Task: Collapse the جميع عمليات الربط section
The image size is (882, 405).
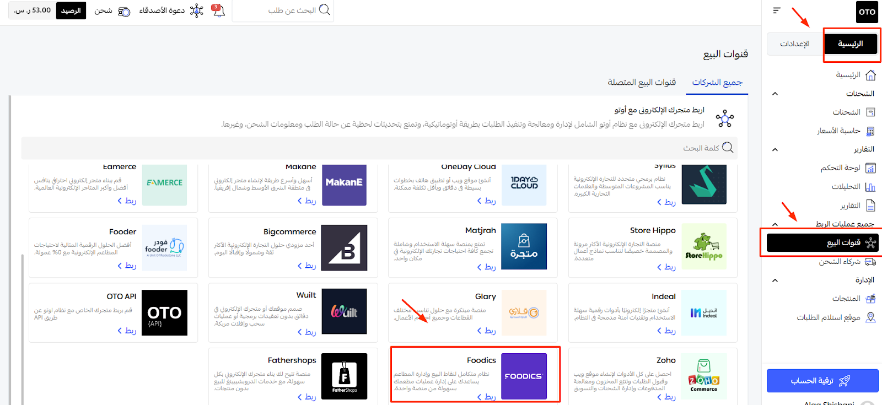Action: pyautogui.click(x=775, y=224)
